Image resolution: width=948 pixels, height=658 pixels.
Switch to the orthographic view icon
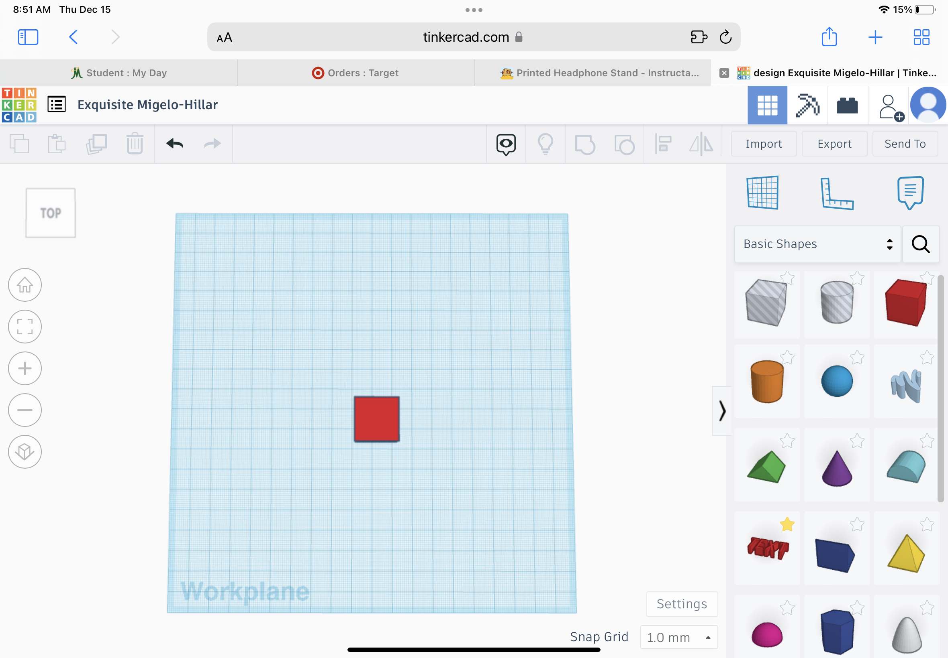(25, 452)
